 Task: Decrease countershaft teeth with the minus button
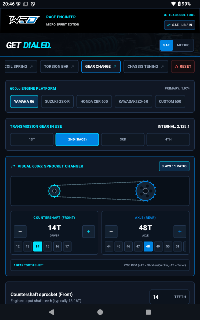pos(20,231)
